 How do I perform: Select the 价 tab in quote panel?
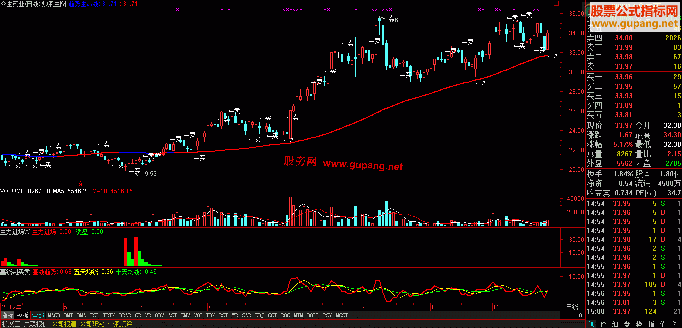coord(603,324)
